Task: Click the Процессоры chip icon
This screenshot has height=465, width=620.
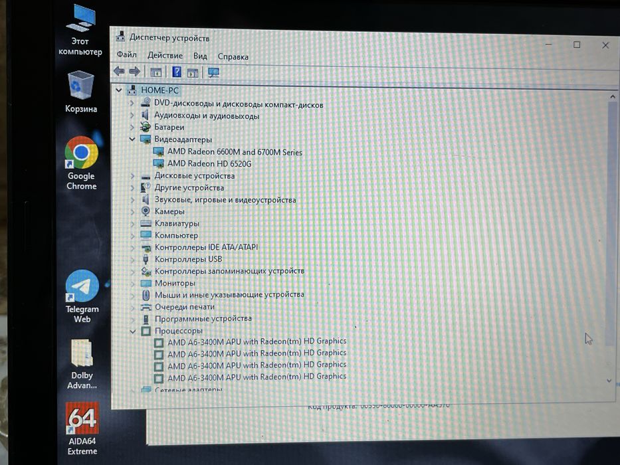Action: pos(146,331)
